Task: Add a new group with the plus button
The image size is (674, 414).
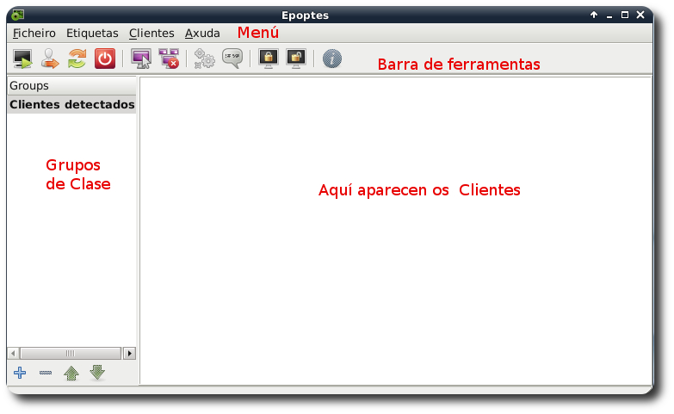Action: (x=20, y=373)
